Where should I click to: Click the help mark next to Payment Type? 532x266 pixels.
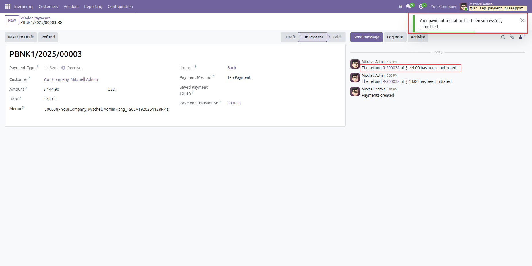click(37, 67)
